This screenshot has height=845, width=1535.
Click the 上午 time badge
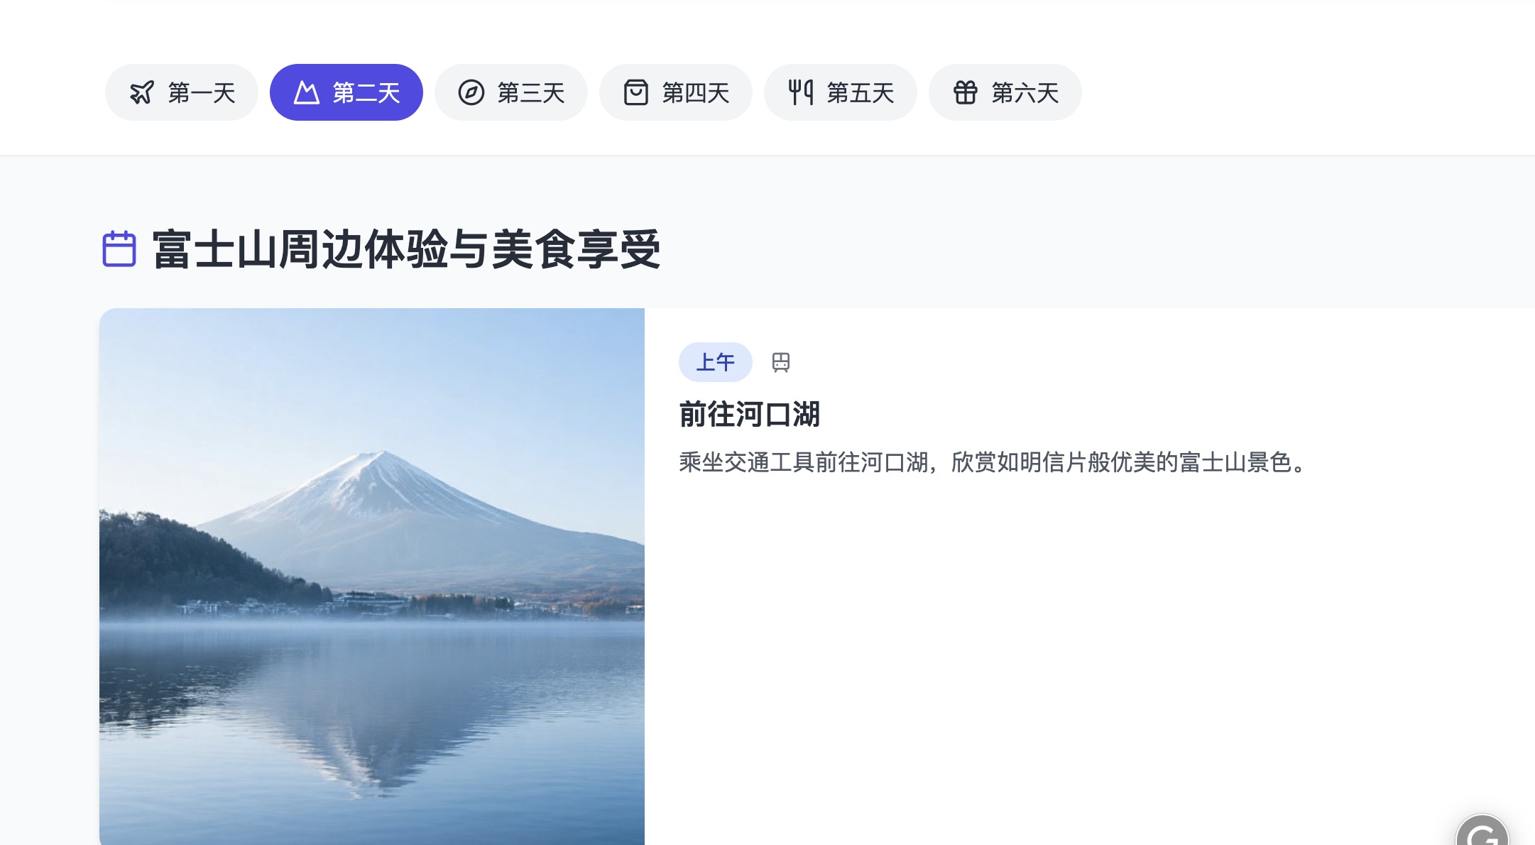point(716,362)
